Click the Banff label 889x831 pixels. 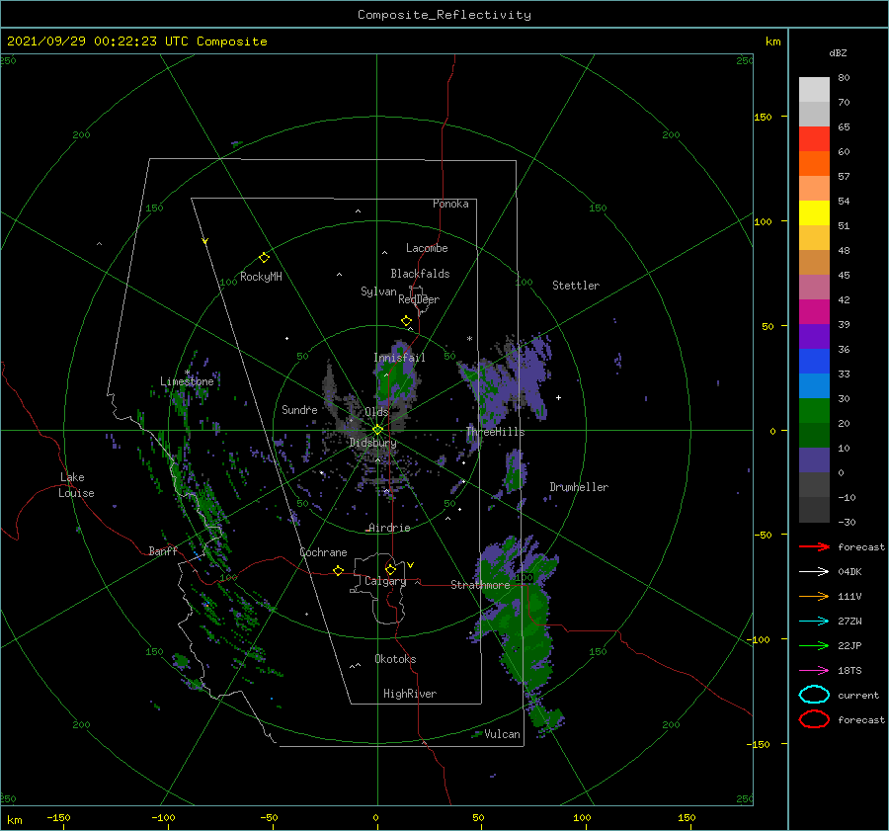[x=163, y=550]
